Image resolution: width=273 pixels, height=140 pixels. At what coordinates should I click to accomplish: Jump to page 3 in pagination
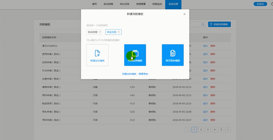point(208,130)
